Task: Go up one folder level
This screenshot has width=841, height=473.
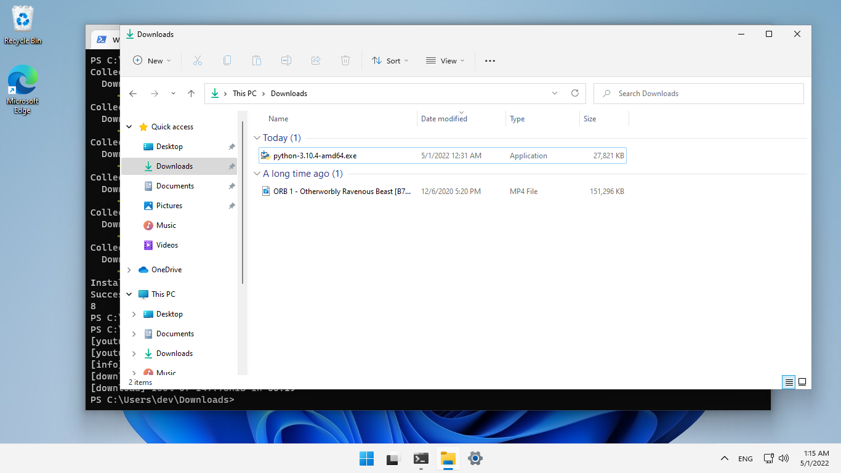Action: 191,94
